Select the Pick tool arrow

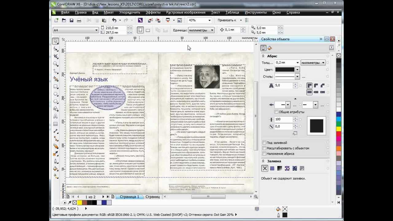[56, 41]
